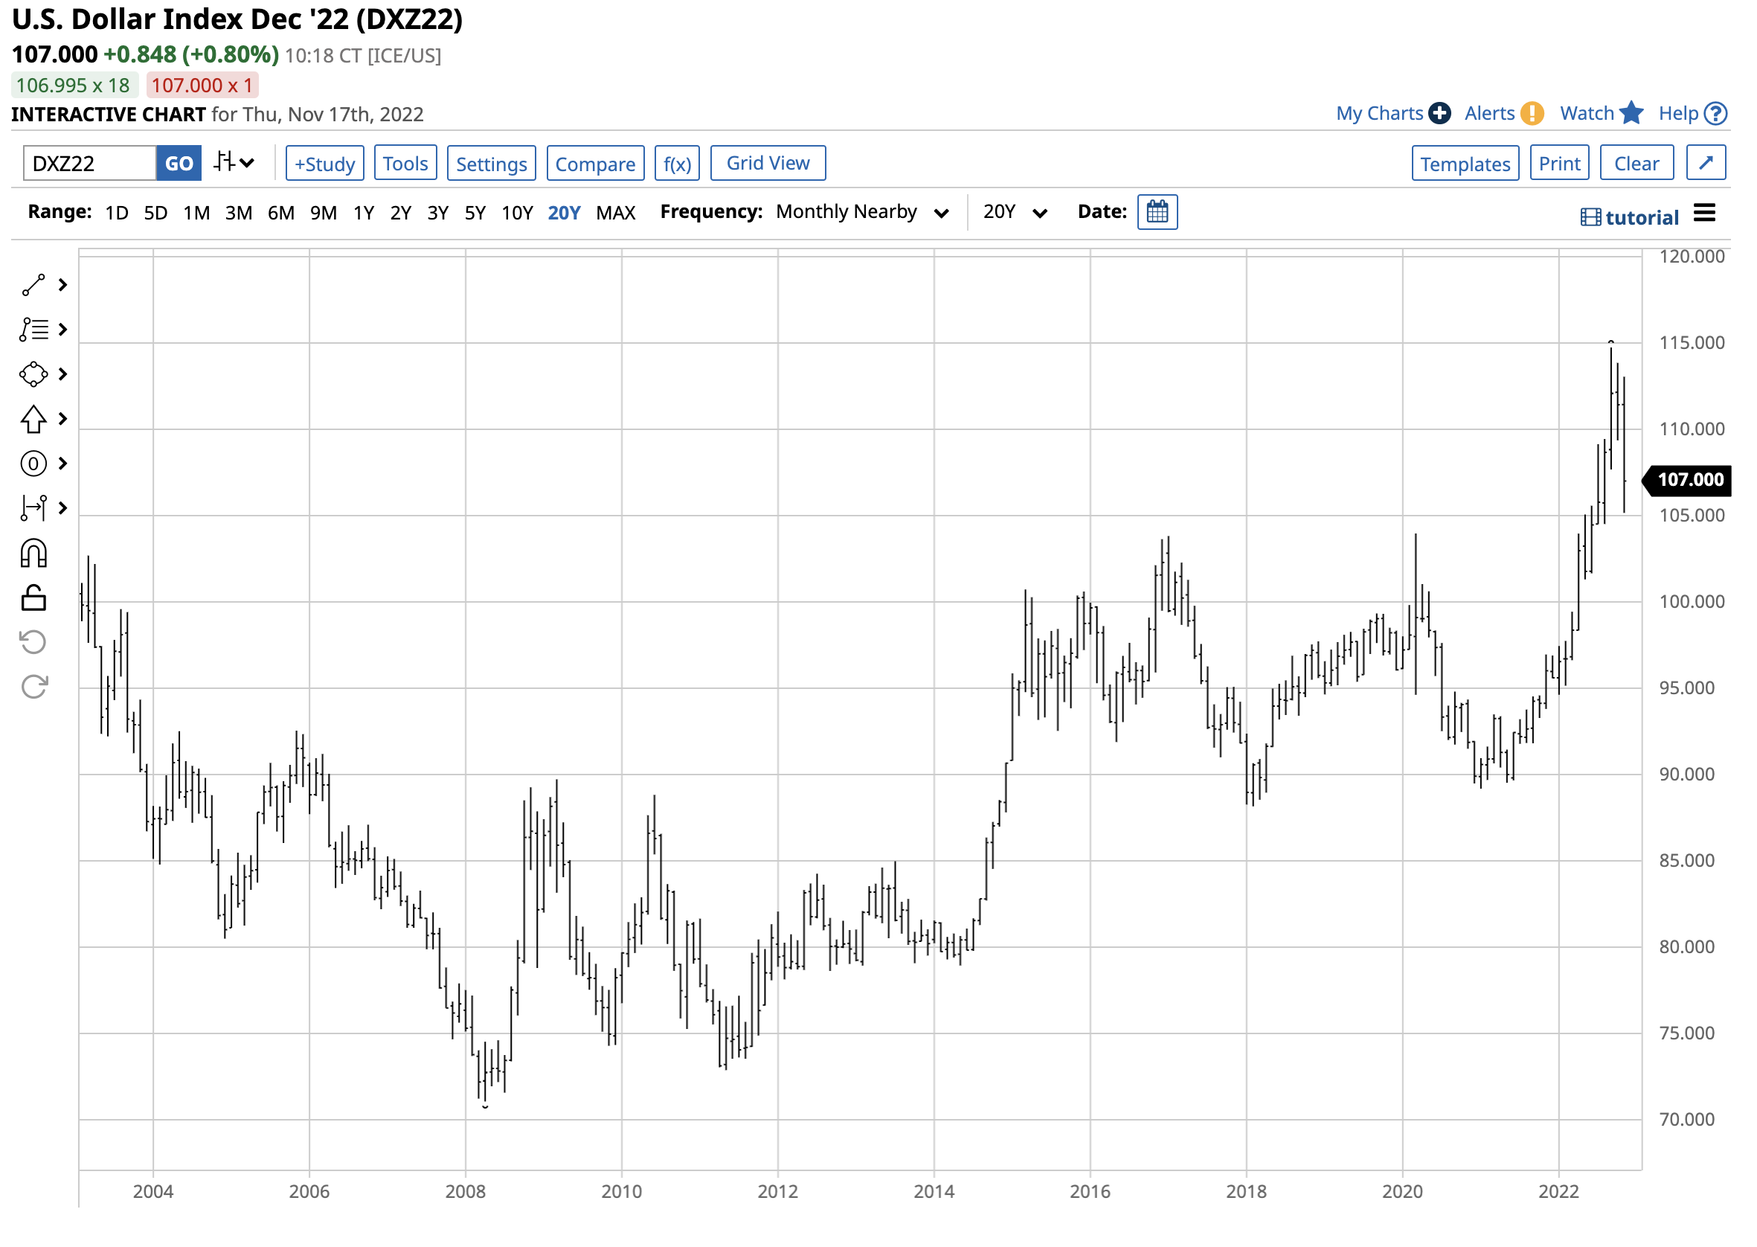Click the +Study button
The height and width of the screenshot is (1247, 1757).
click(x=326, y=164)
